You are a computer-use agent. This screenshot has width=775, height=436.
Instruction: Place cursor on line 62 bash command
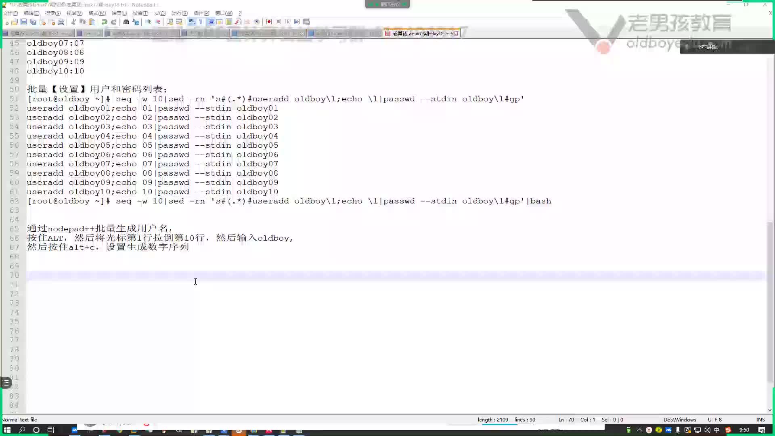tap(289, 201)
